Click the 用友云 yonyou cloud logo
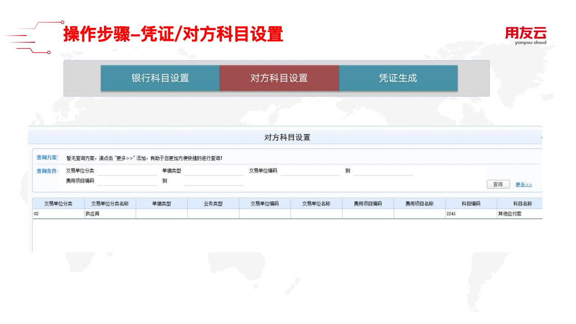 click(526, 36)
